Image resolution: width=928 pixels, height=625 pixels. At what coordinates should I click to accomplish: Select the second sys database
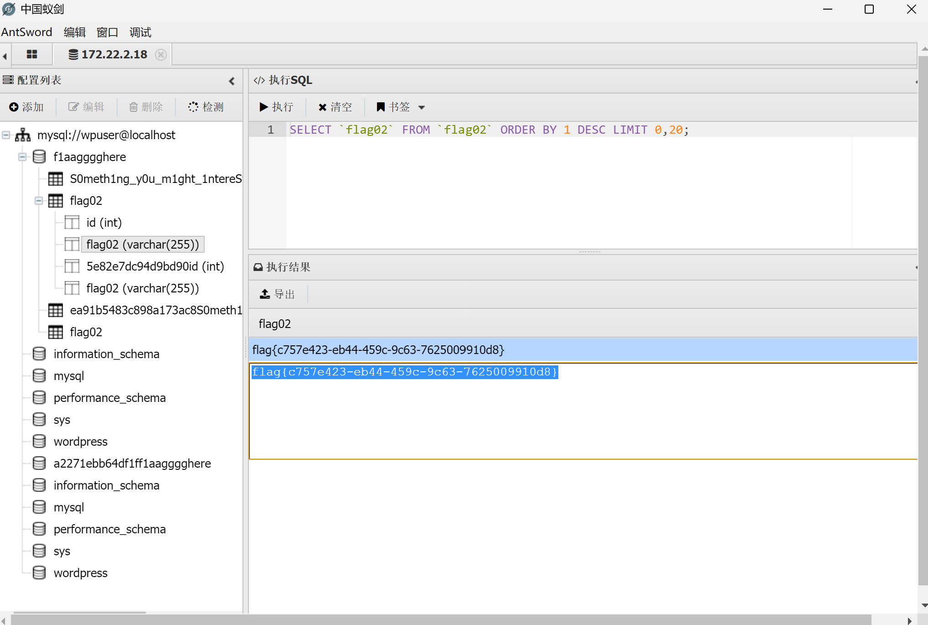(x=62, y=551)
